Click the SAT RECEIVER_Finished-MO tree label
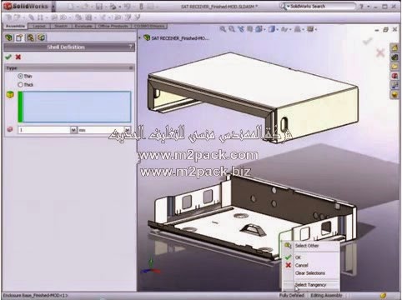This screenshot has width=402, height=300. click(x=180, y=38)
